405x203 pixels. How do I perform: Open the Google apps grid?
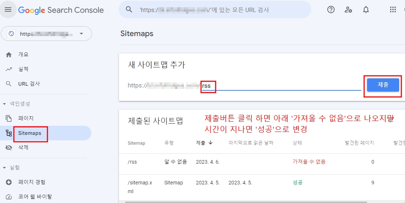point(393,9)
